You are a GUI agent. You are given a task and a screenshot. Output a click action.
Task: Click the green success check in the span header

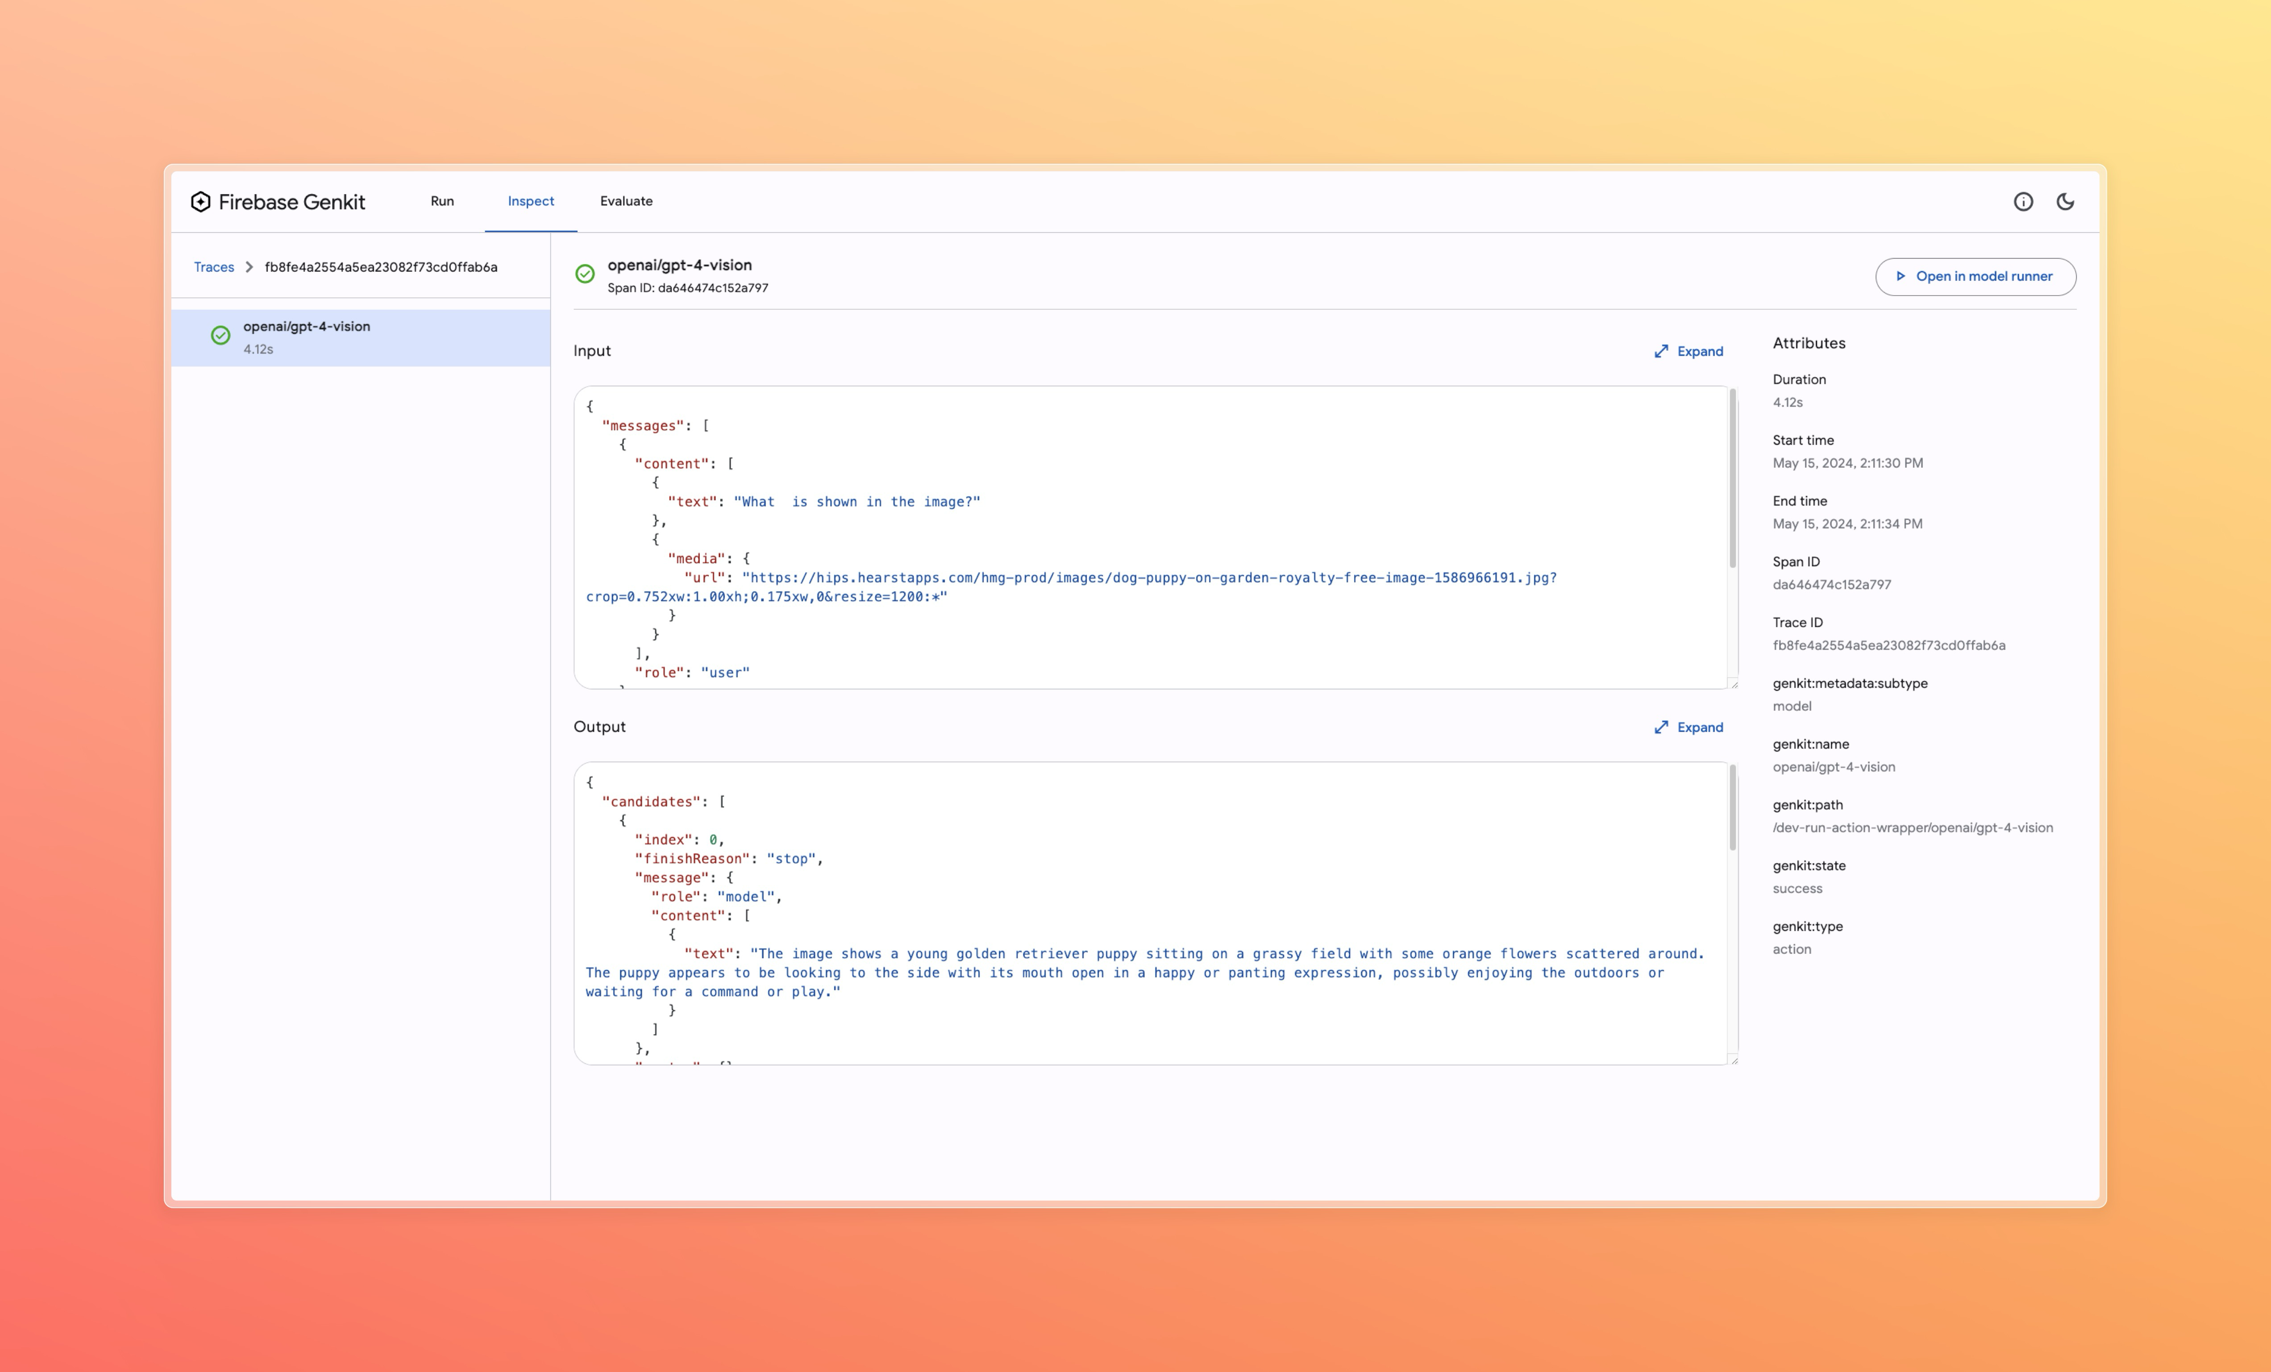click(585, 274)
